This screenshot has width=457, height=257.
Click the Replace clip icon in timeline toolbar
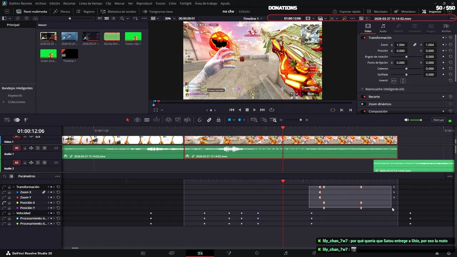(187, 120)
